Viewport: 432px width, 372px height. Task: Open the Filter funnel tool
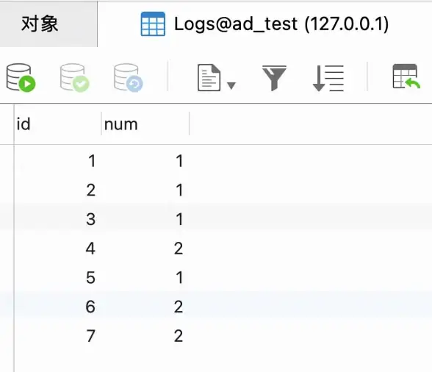[x=274, y=78]
